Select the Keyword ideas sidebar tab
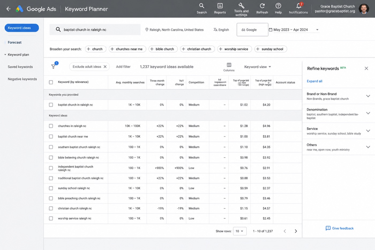The height and width of the screenshot is (250, 375). pyautogui.click(x=22, y=28)
